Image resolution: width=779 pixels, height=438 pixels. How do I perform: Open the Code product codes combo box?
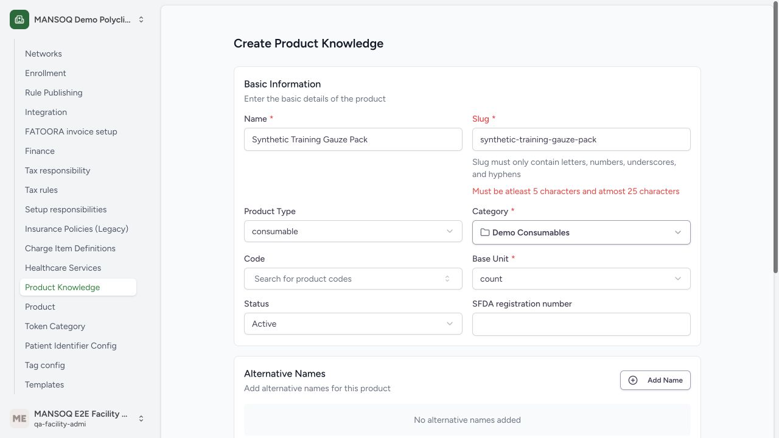tap(353, 279)
